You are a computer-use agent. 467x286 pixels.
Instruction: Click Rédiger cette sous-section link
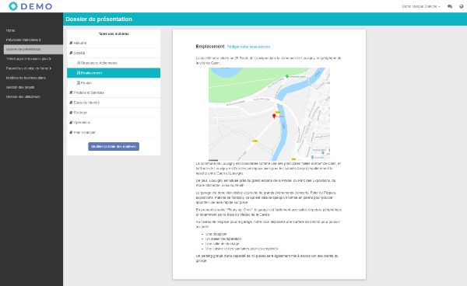[248, 47]
